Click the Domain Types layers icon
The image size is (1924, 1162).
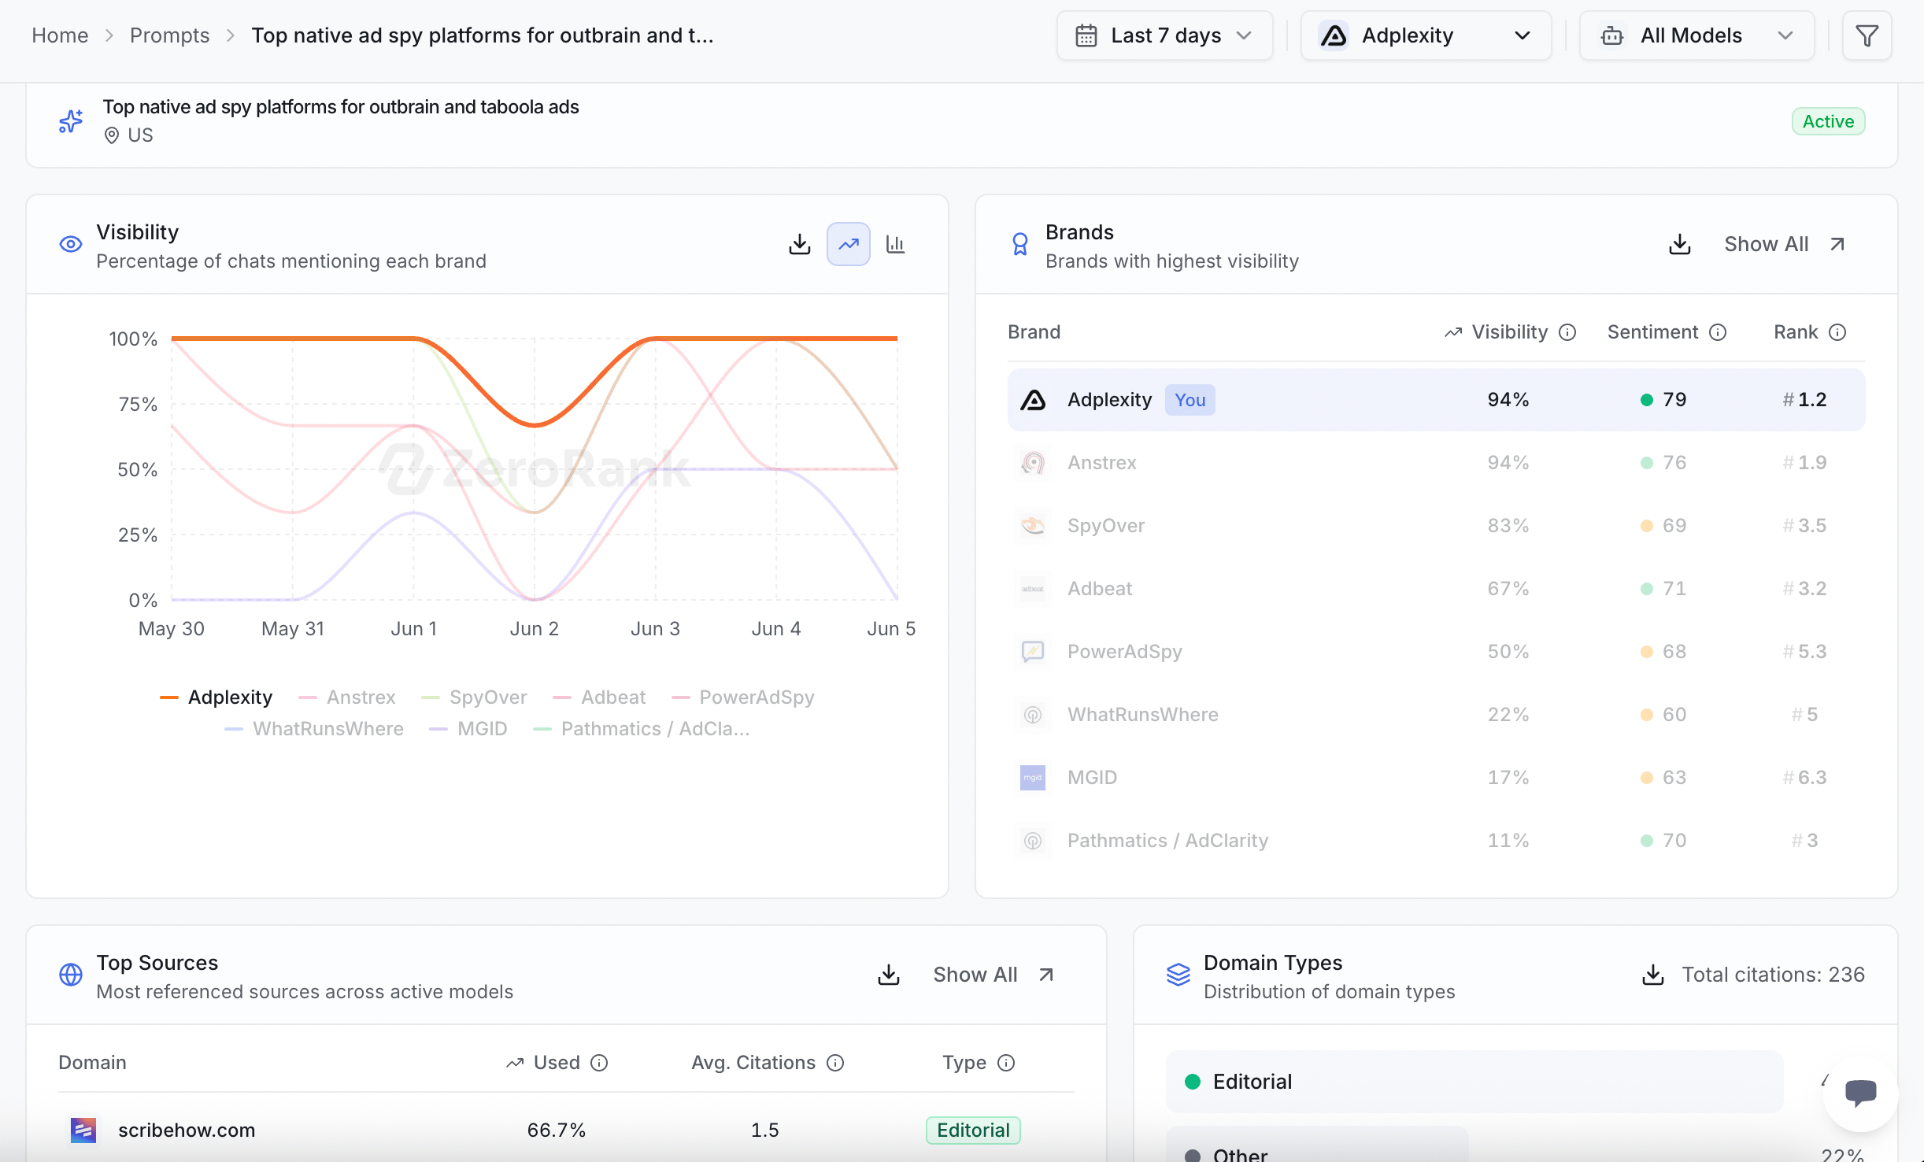tap(1178, 975)
